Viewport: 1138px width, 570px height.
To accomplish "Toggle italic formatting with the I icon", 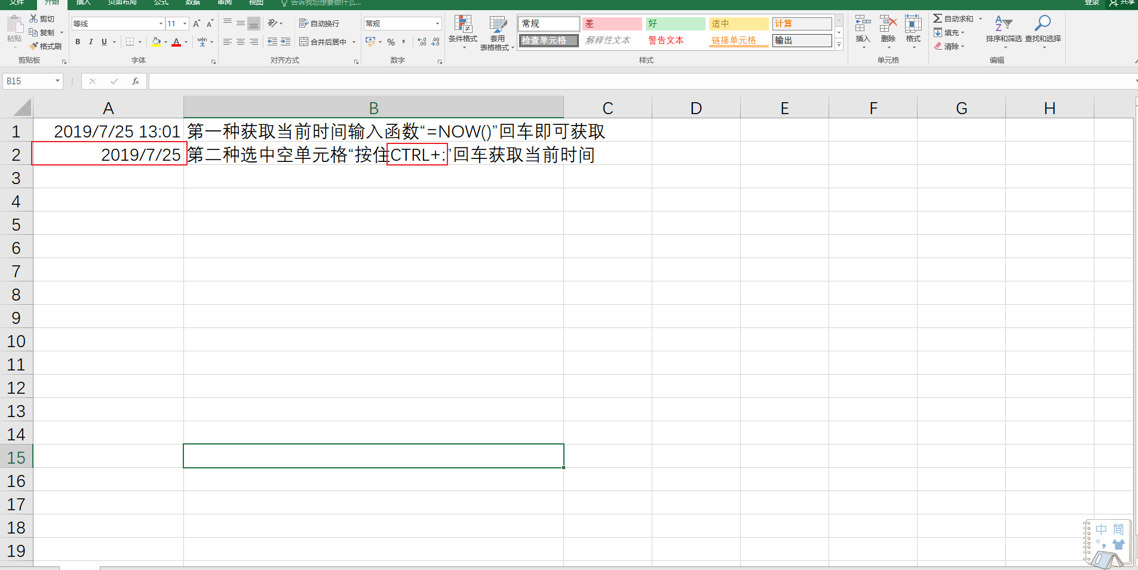I will 91,42.
